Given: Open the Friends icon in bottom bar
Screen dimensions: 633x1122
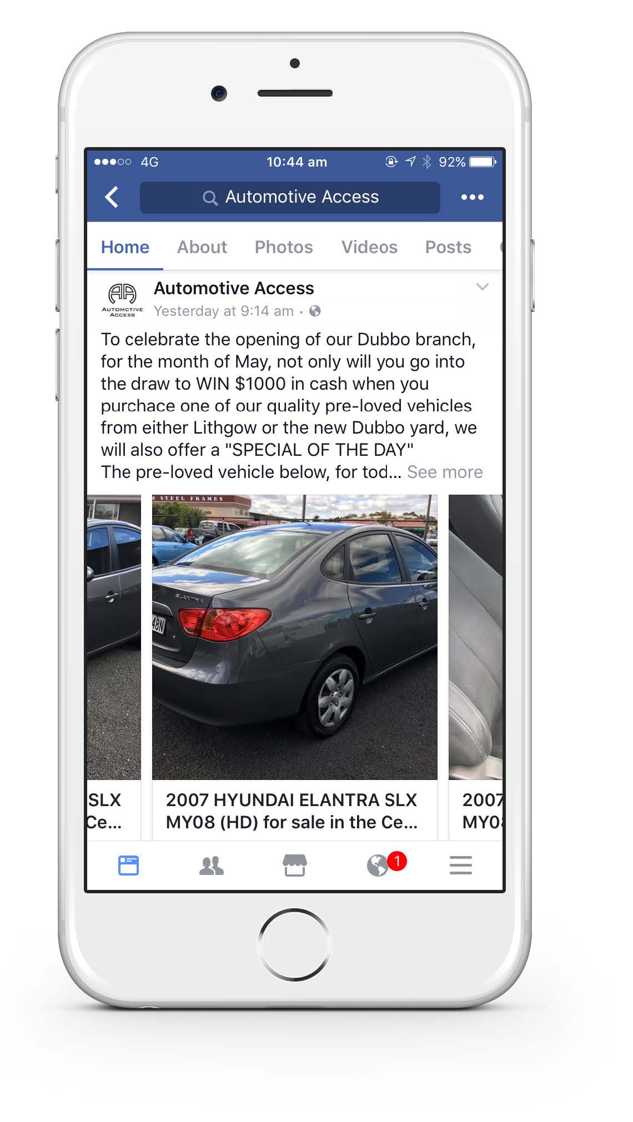Looking at the screenshot, I should (211, 866).
